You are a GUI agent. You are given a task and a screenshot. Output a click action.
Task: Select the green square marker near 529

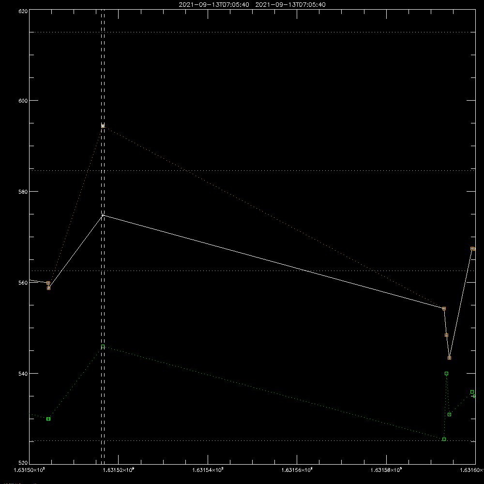48,419
